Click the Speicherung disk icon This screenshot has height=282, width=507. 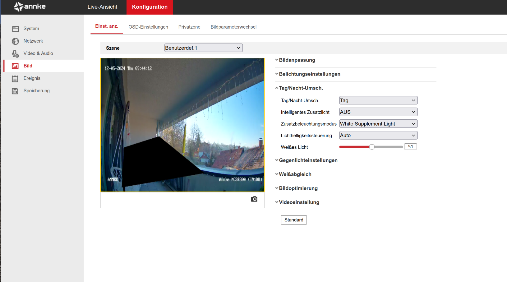click(x=15, y=91)
